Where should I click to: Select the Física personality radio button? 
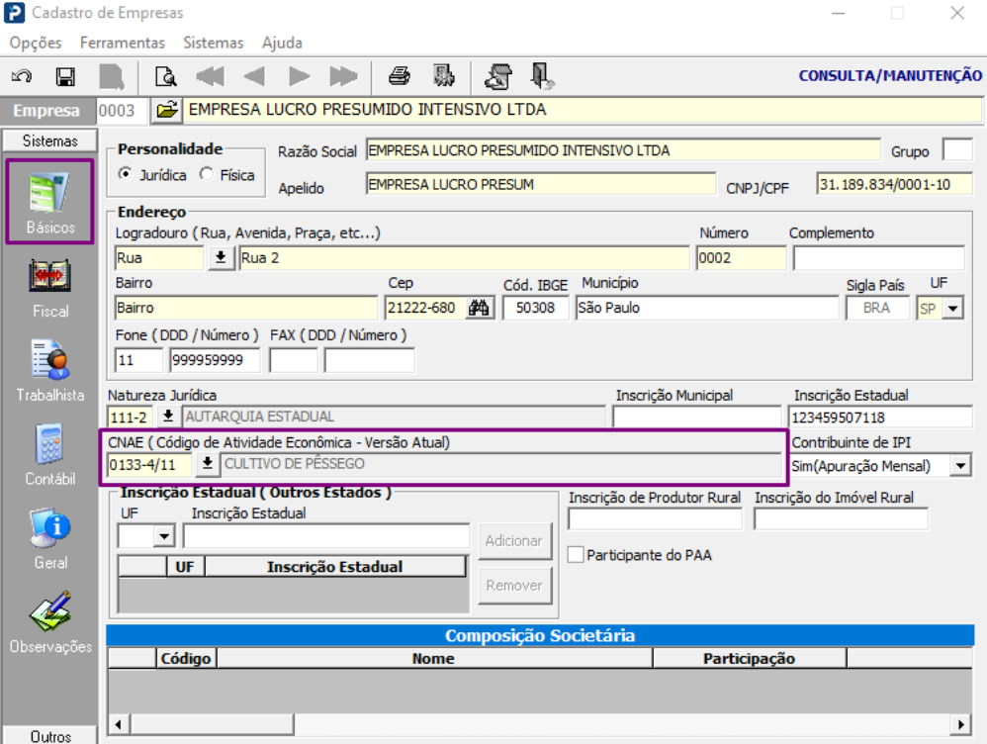coord(206,174)
